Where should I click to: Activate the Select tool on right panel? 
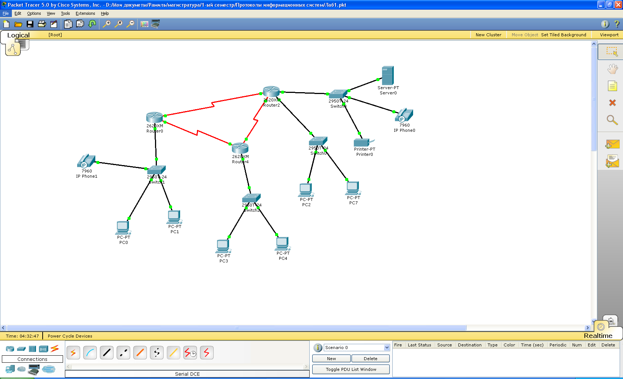(x=612, y=51)
